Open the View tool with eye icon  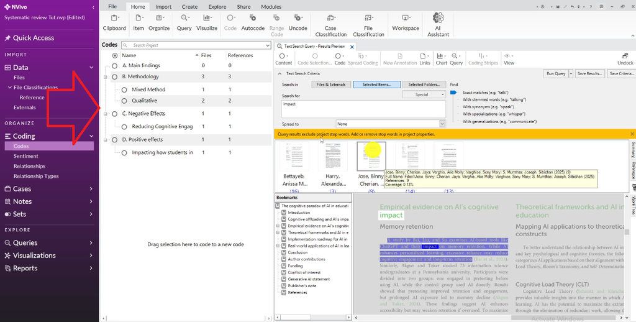[509, 59]
